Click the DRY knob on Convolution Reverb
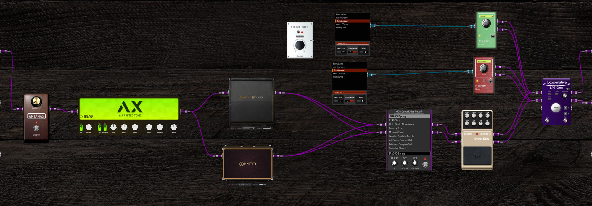Viewport: 592px width, 206px height. pos(404,163)
